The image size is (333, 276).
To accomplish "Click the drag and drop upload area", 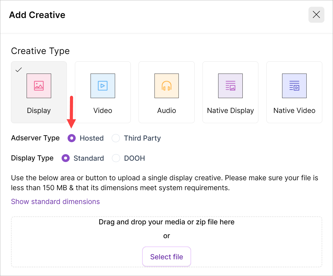I will 166,230.
